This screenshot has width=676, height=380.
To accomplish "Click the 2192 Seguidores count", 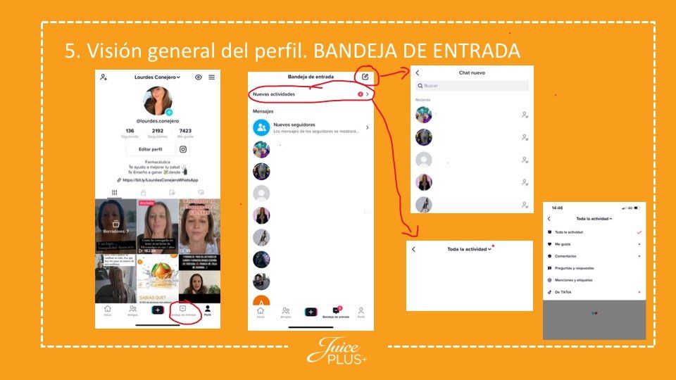I will (157, 133).
